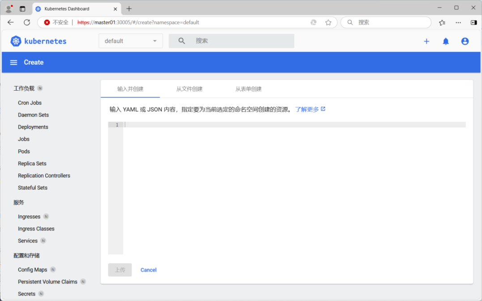This screenshot has height=301, width=482.
Task: Click the disabled 上传 button
Action: click(120, 270)
